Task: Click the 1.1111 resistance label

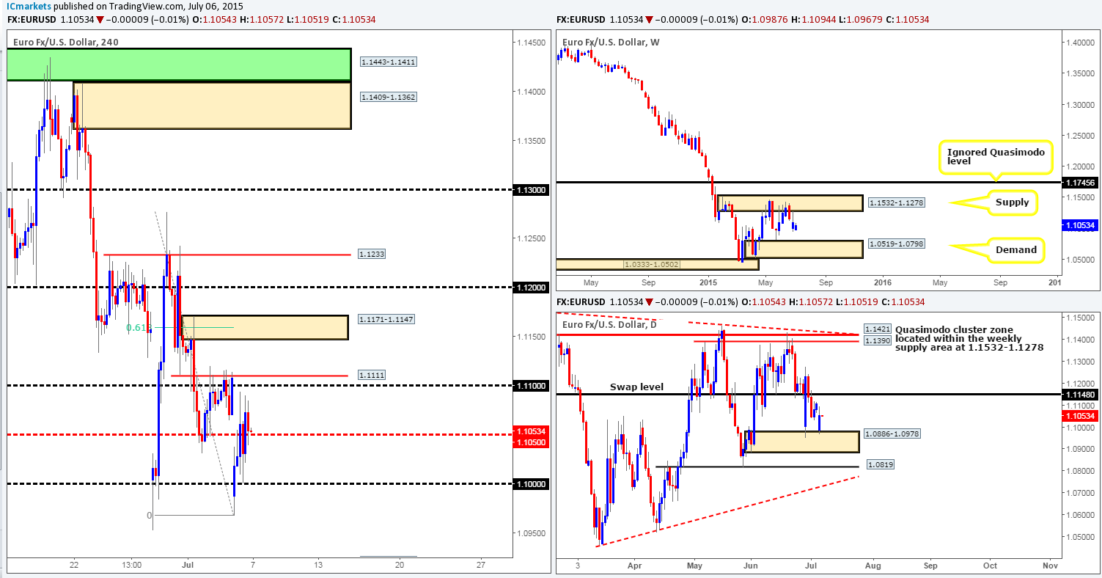Action: (372, 375)
